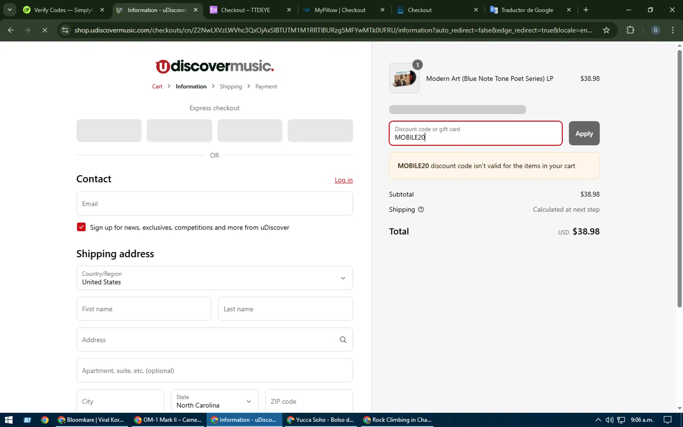Click the MOBILE20 invalid code message

click(x=494, y=166)
